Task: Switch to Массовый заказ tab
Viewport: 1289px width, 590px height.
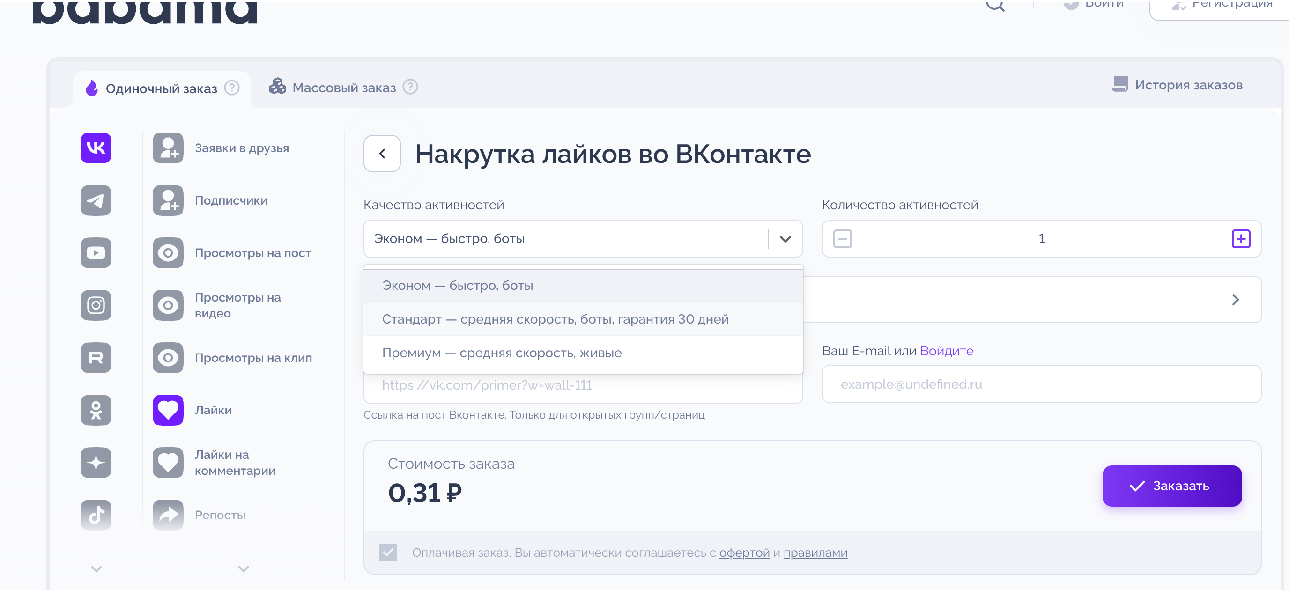Action: pos(344,88)
